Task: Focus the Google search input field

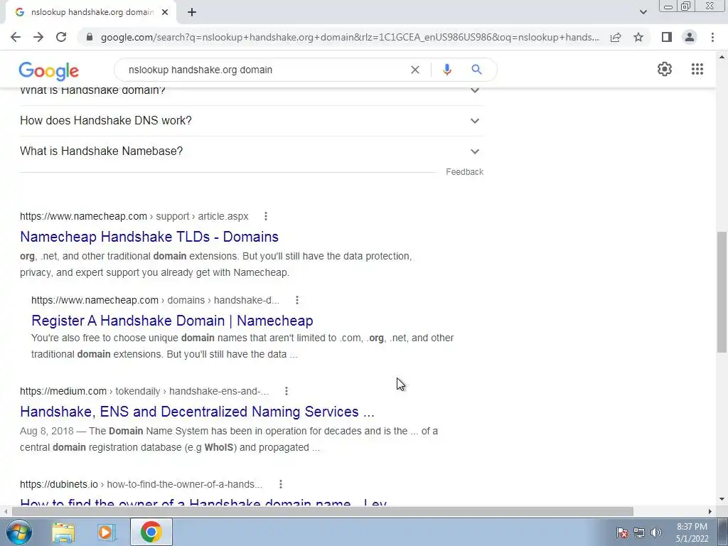Action: point(264,70)
